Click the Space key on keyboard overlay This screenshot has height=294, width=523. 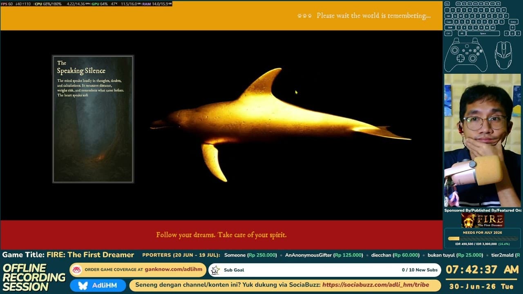click(483, 33)
